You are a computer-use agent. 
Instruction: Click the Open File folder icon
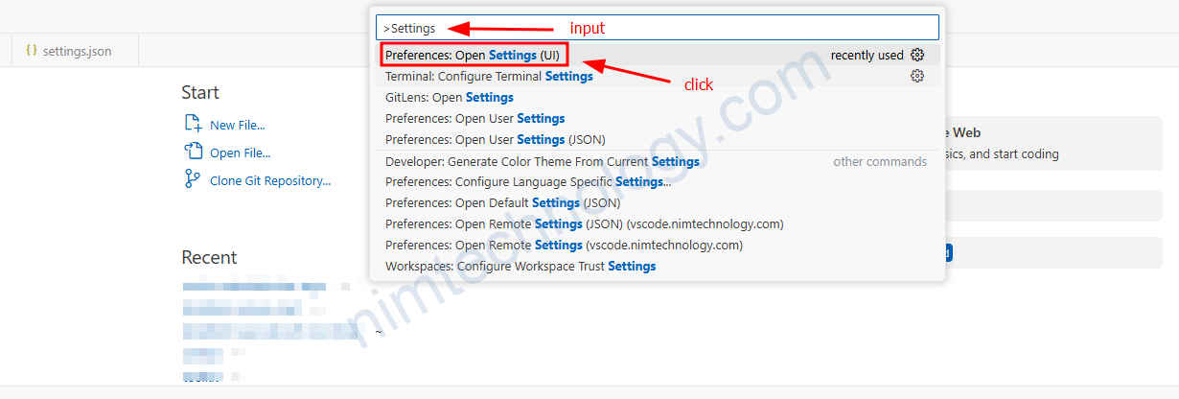pos(193,153)
